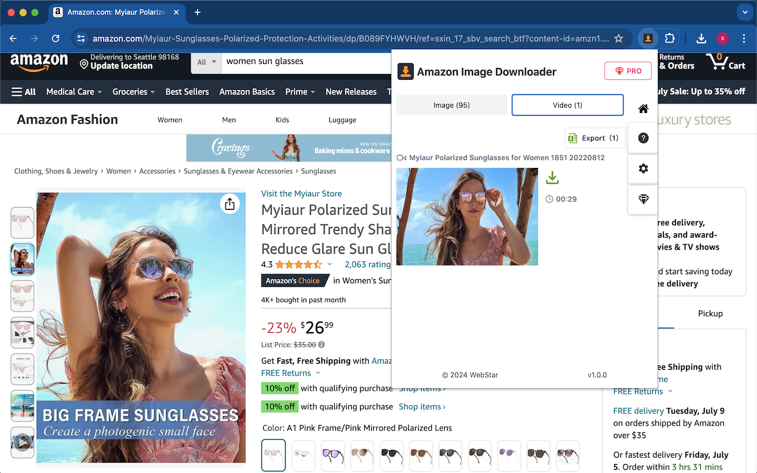Open the Kids fashion category
The height and width of the screenshot is (473, 757).
point(282,119)
